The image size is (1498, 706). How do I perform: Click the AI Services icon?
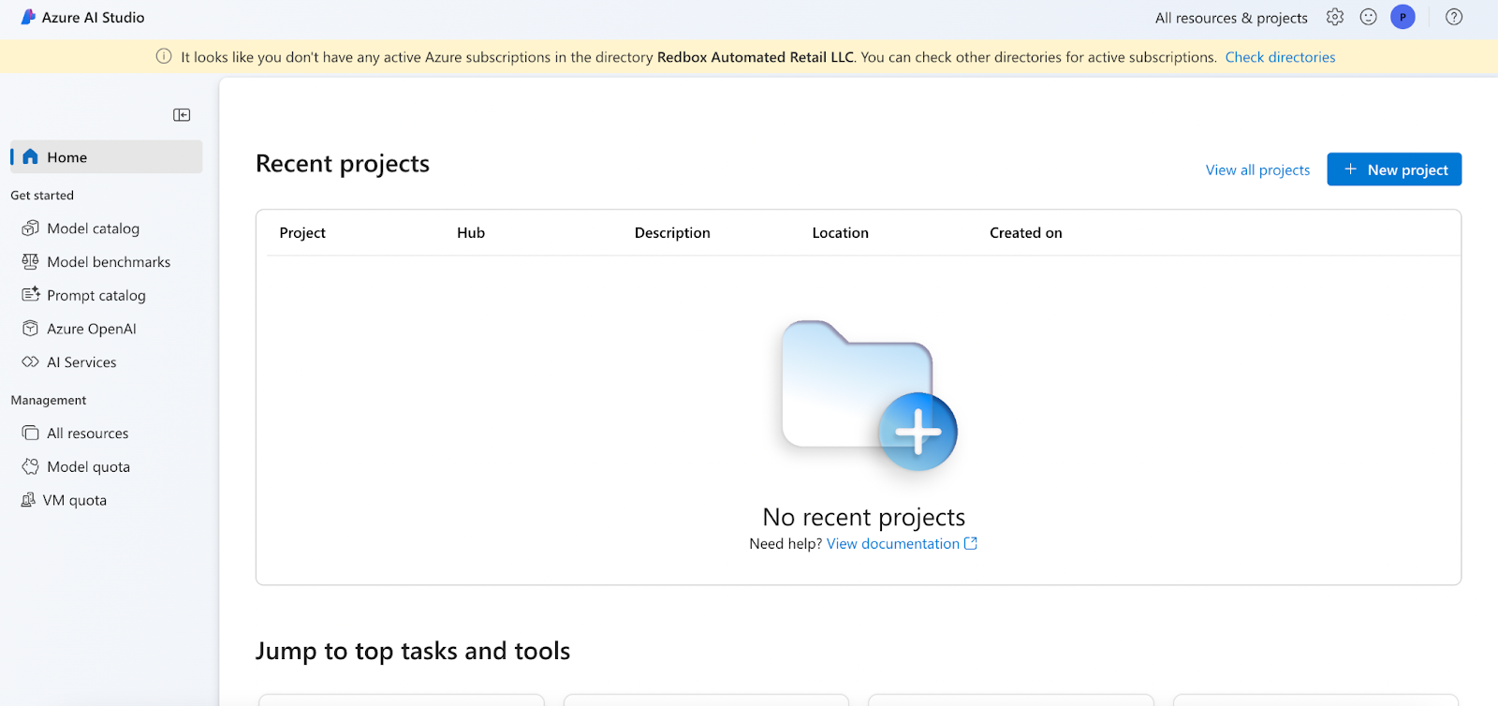point(30,361)
